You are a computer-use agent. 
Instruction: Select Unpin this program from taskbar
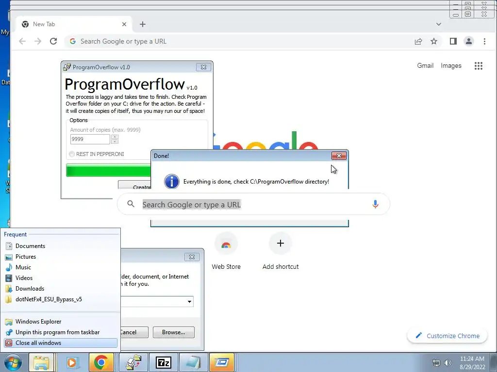pyautogui.click(x=60, y=332)
